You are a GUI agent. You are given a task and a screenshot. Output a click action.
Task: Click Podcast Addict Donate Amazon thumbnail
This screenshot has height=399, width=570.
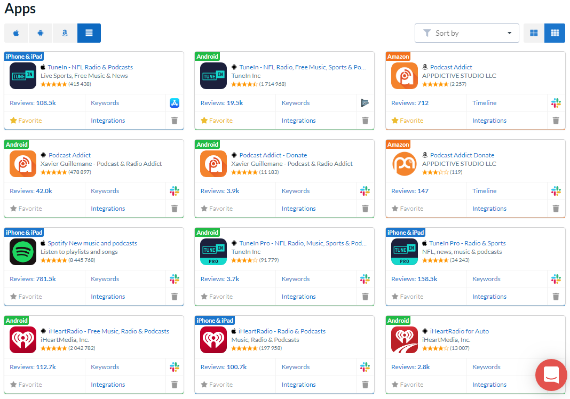tap(405, 164)
